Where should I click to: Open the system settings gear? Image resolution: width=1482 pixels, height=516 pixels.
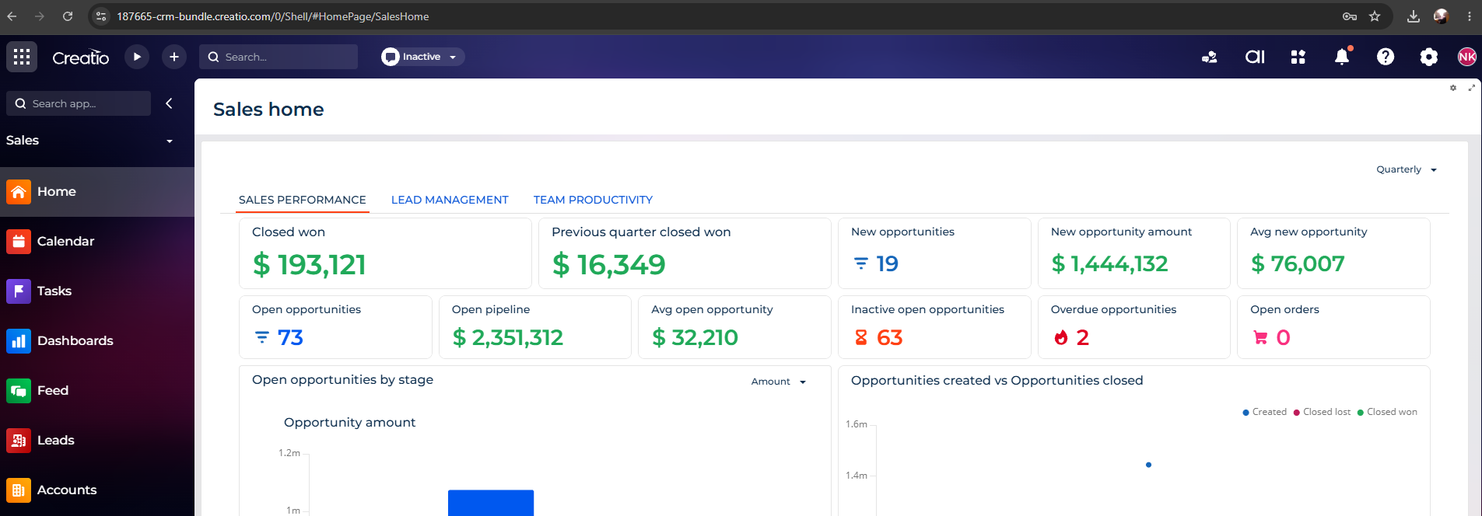(x=1429, y=57)
